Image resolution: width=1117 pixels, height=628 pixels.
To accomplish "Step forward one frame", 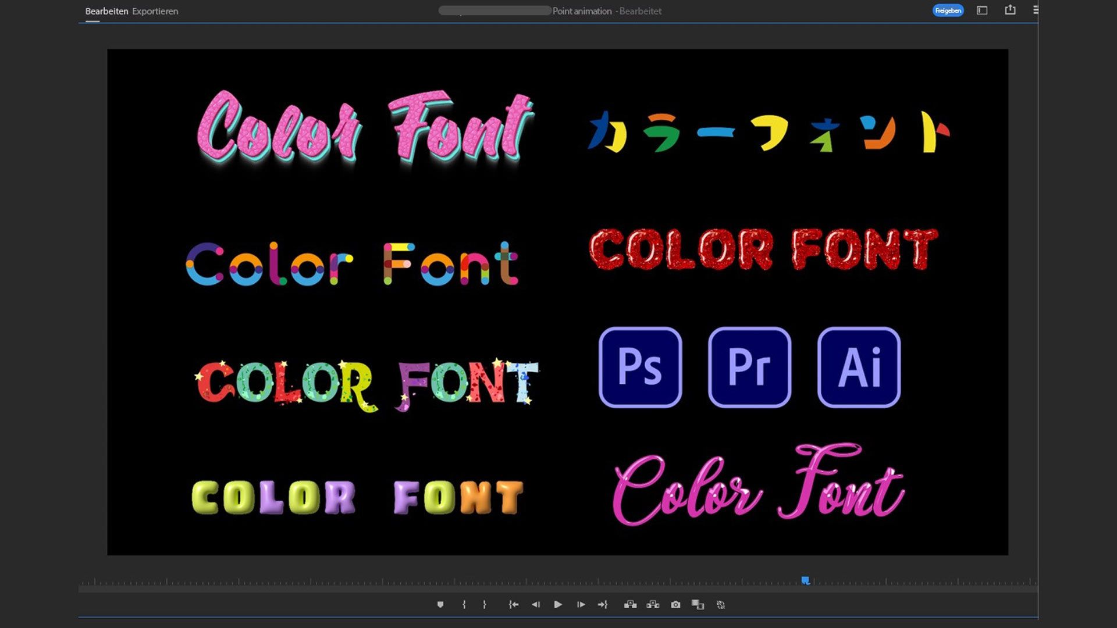I will [581, 605].
